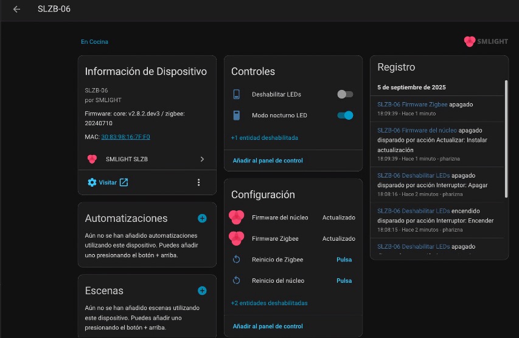Show the +1 entidad deshabilitada
The height and width of the screenshot is (338, 519).
coord(265,137)
